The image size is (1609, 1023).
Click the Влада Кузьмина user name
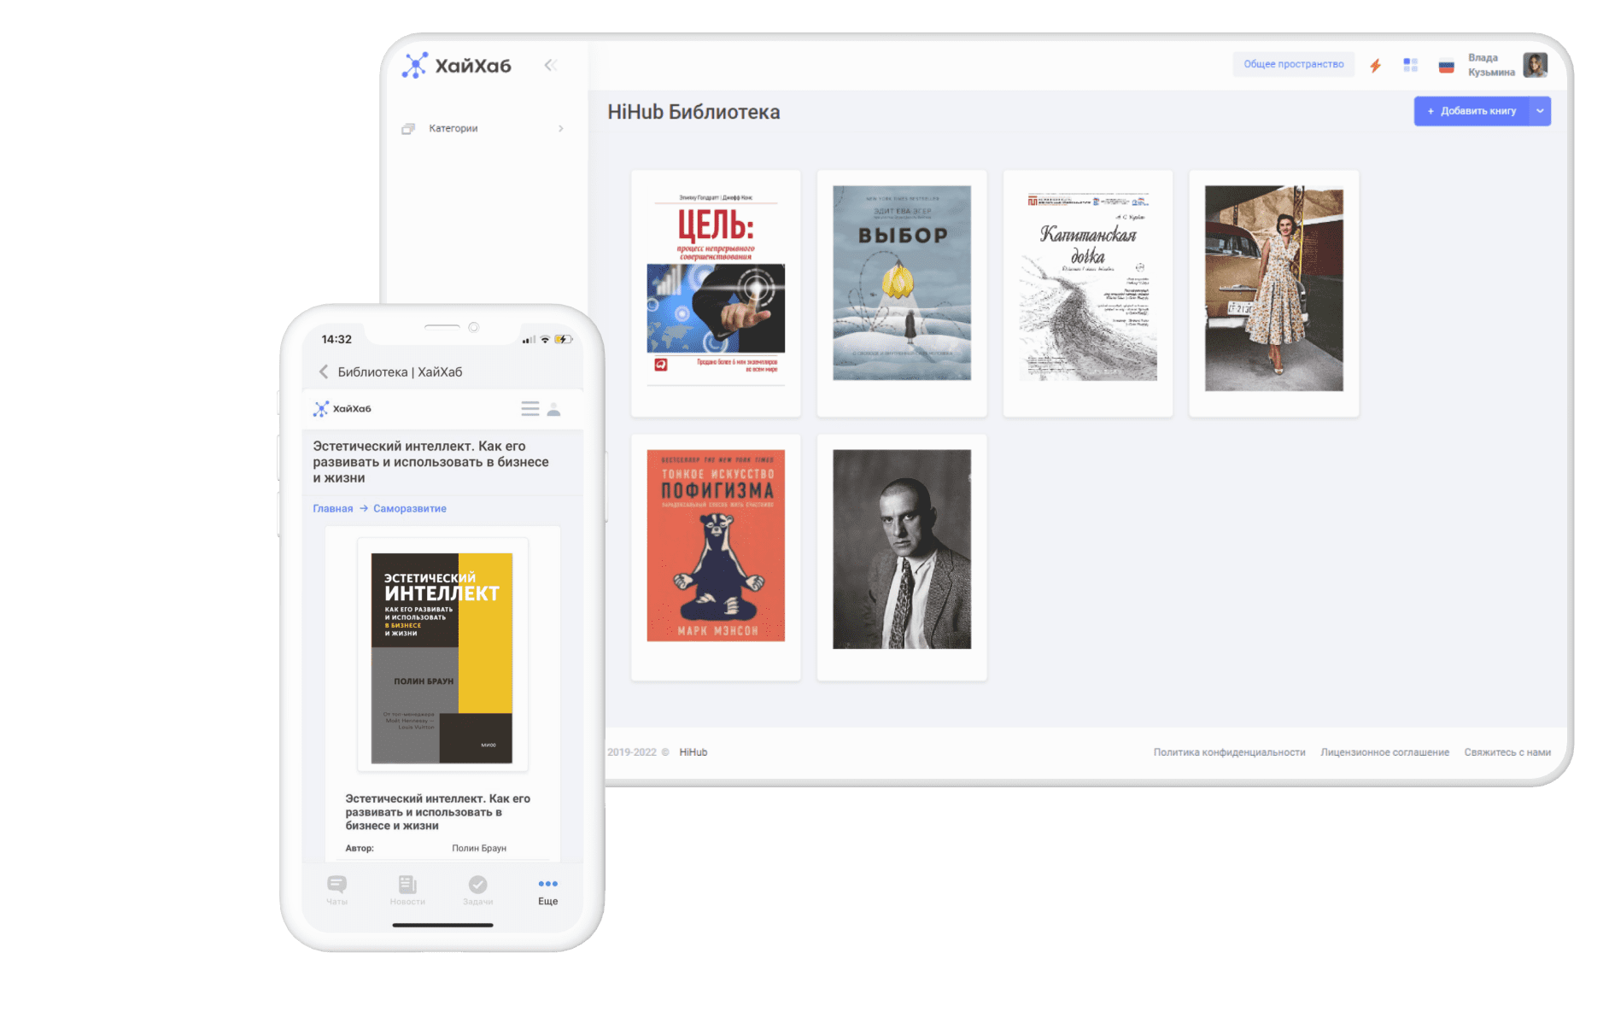click(x=1491, y=65)
